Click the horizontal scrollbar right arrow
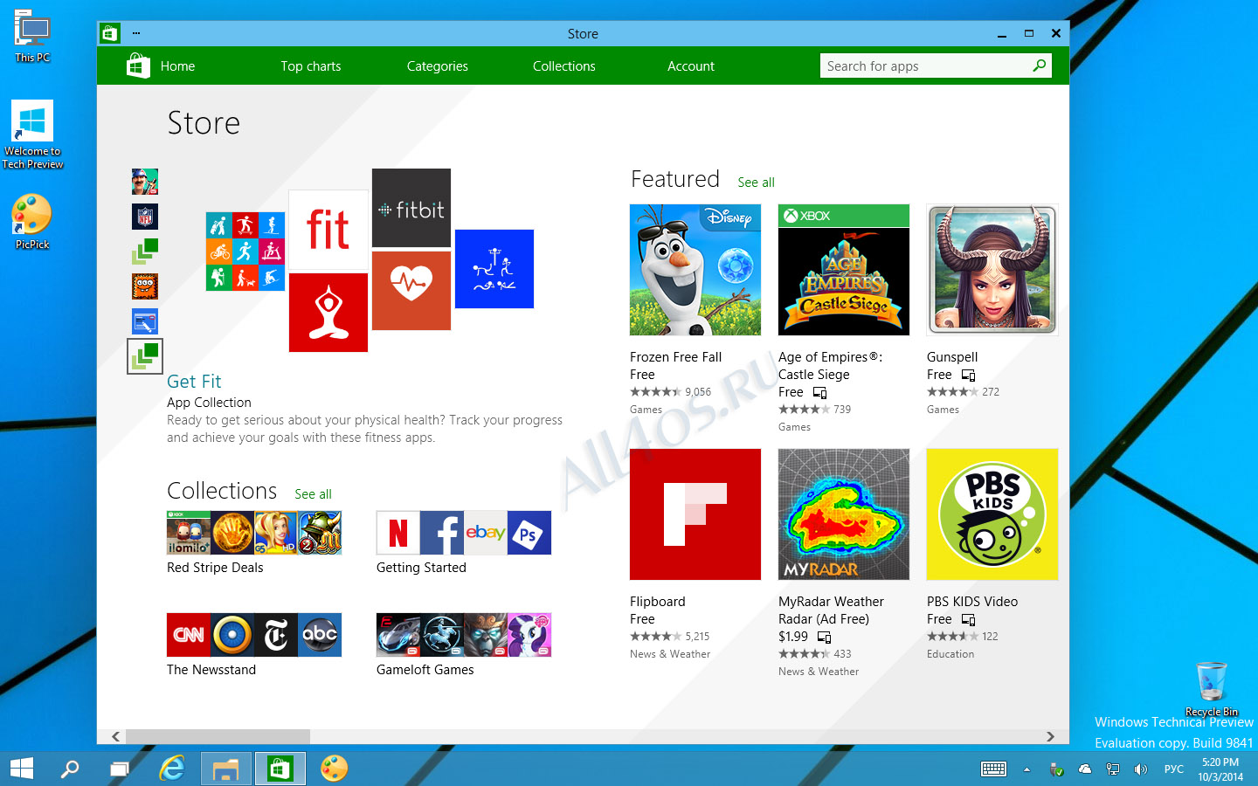This screenshot has width=1258, height=786. click(x=1050, y=737)
